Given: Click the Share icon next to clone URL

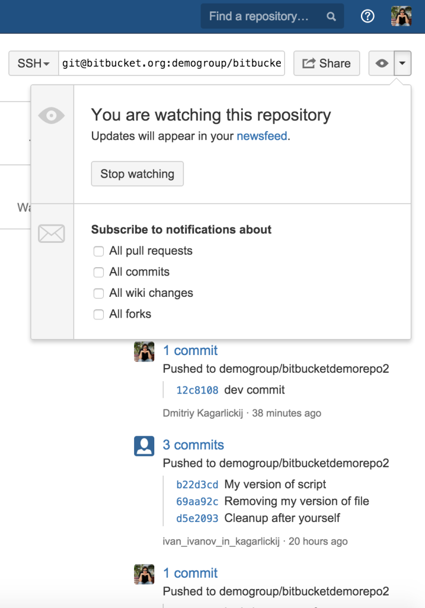Looking at the screenshot, I should [x=309, y=63].
